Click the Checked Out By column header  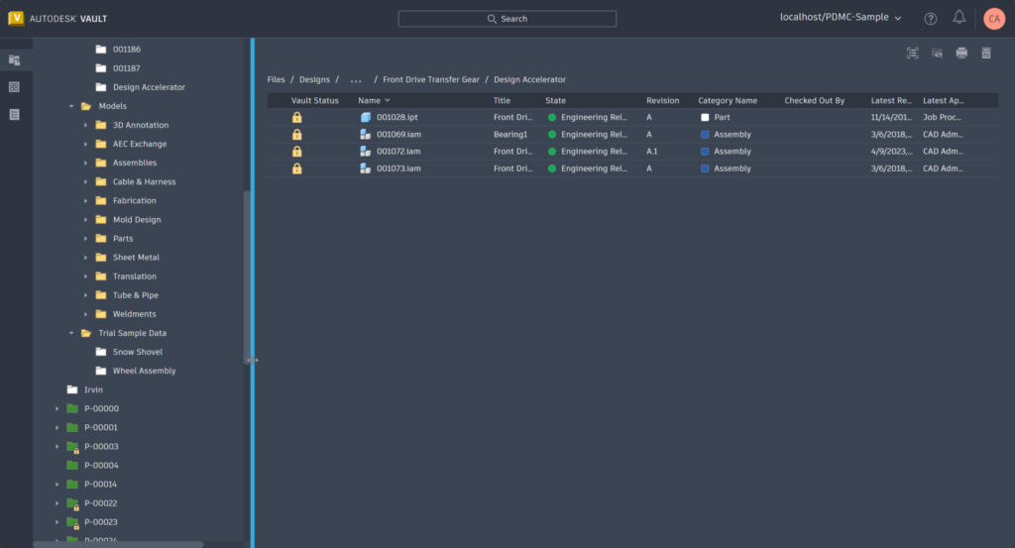tap(815, 100)
